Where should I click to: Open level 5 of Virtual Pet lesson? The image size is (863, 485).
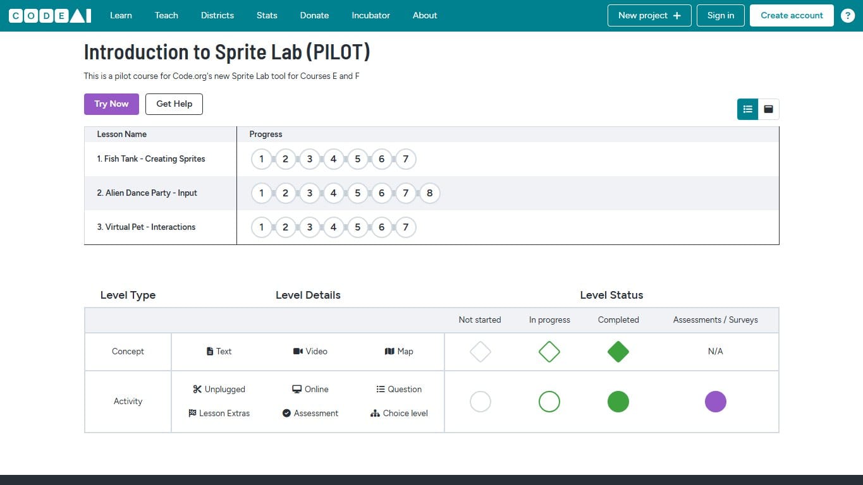pos(358,227)
